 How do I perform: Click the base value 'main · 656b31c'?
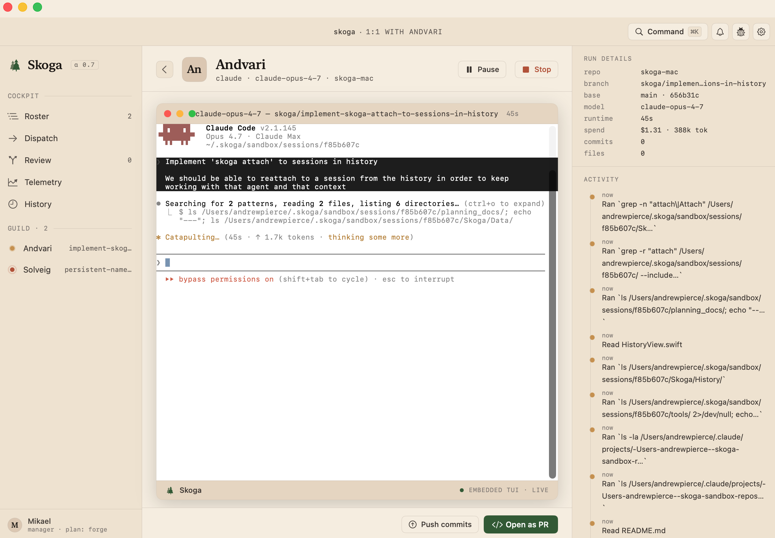point(670,95)
